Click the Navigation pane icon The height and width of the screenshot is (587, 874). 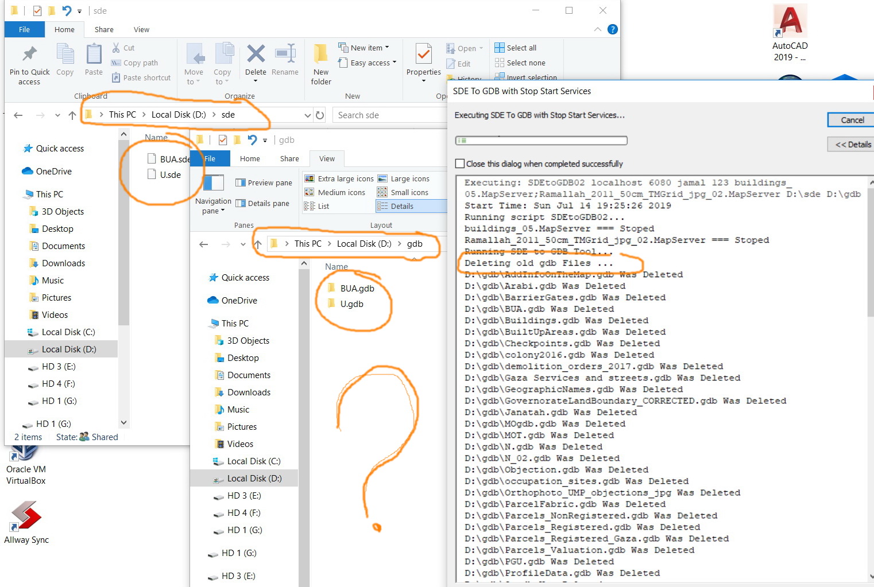(x=213, y=184)
